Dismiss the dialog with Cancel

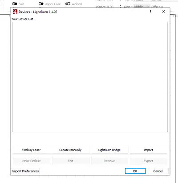(158, 171)
